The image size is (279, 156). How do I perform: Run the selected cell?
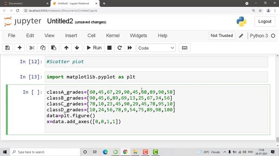94,48
